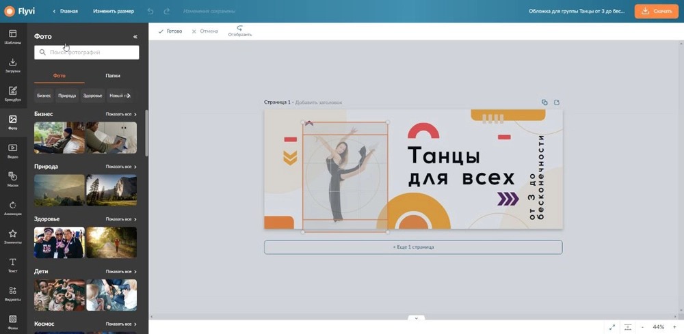Image resolution: width=684 pixels, height=334 pixels.
Task: Click the undo arrow in header
Action: [150, 11]
